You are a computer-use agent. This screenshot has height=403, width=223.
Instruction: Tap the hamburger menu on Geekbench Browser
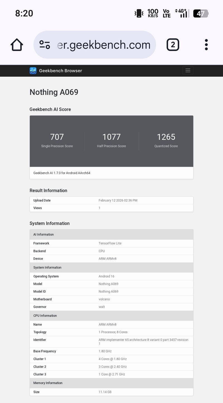pyautogui.click(x=188, y=70)
